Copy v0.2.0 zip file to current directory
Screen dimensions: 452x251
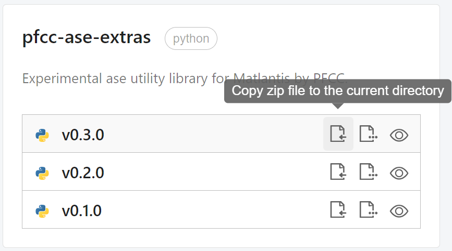338,172
